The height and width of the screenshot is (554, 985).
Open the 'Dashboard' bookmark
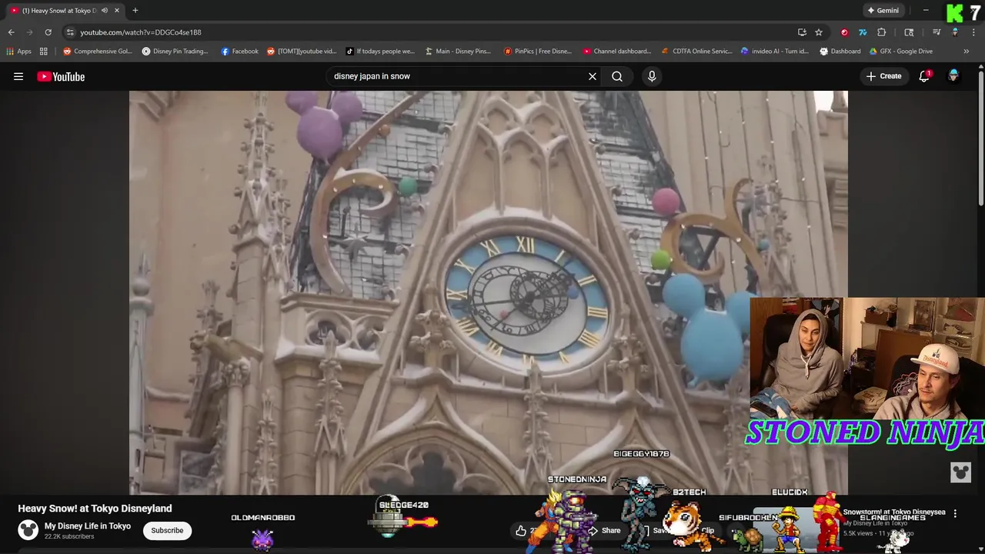pos(840,52)
